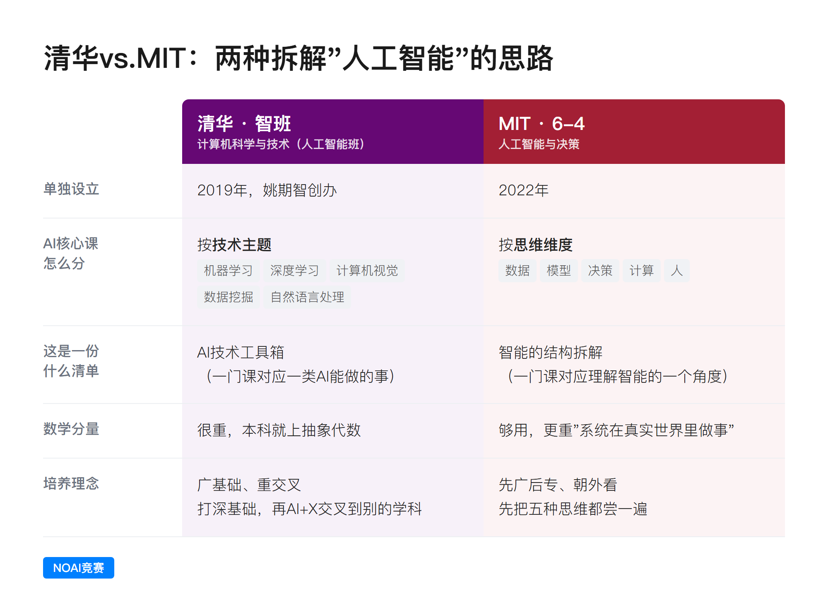Viewport: 828px width, 610px height.
Task: Click the 人 tag
Action: 677,271
